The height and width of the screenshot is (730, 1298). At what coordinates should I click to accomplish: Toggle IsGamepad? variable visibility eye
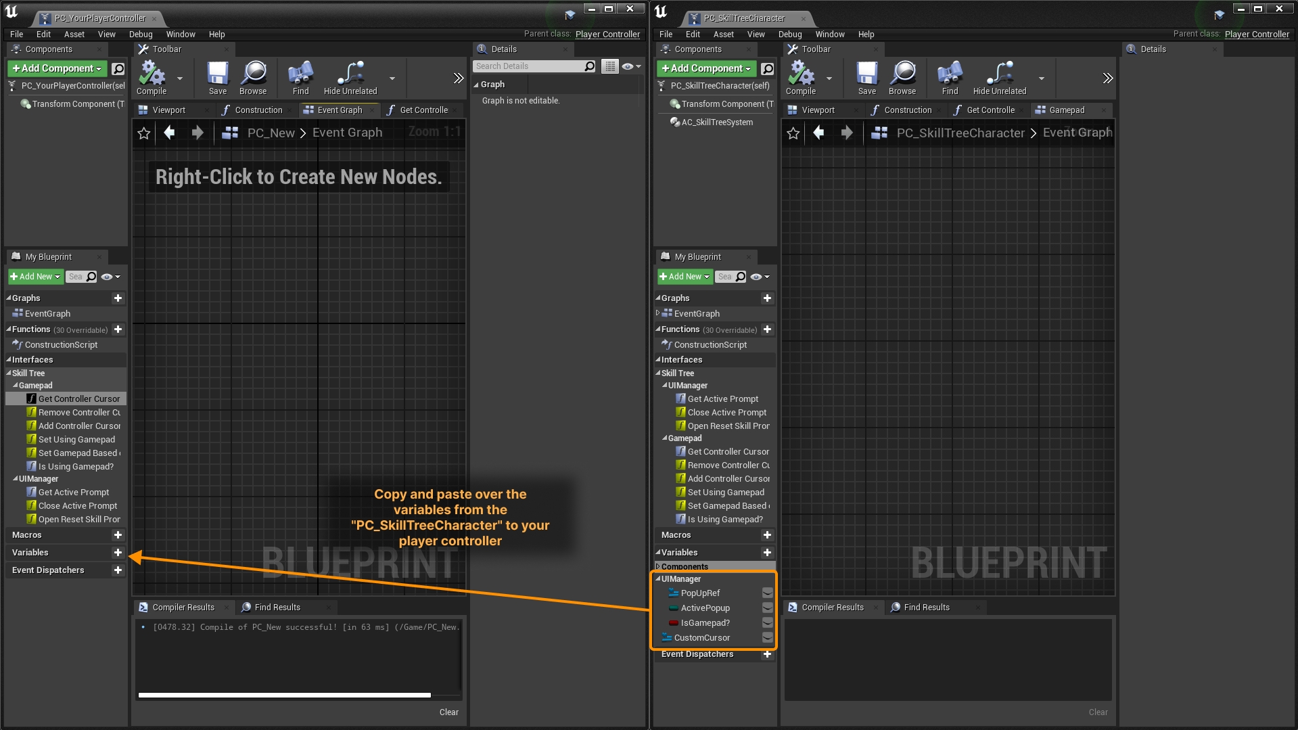click(767, 623)
